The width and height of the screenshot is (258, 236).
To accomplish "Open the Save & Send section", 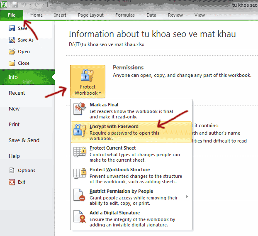I will coord(24,140).
